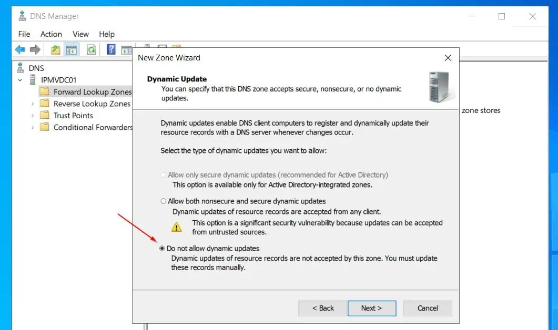The image size is (558, 330).
Task: Click the Forward Lookup Zones folder icon
Action: 45,91
